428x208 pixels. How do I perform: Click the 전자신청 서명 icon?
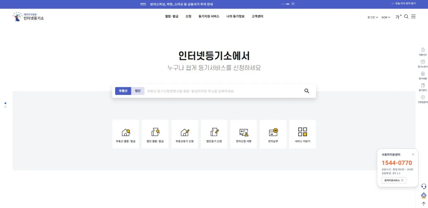pyautogui.click(x=243, y=134)
